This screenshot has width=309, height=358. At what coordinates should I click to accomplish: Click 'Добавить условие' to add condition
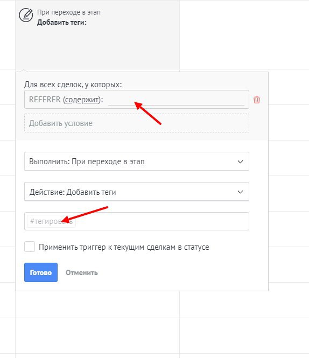pos(137,123)
